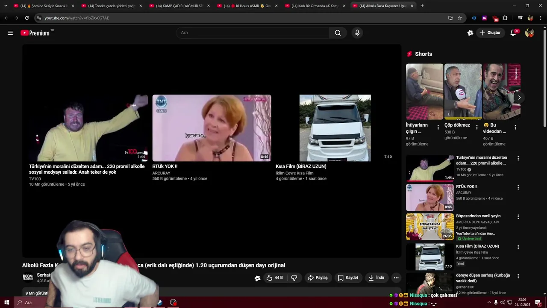Image resolution: width=547 pixels, height=308 pixels.
Task: Switch to 'KAMP ÇADIRI YAĞMUR' tab
Action: pos(179,6)
